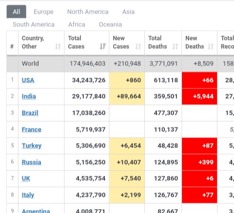Open the Argentina country link
This screenshot has width=234, height=213.
(36, 211)
